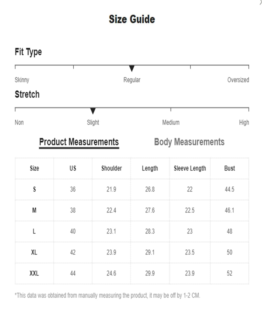The image size is (262, 315).
Task: Click the Oversized fit label
Action: tap(238, 80)
